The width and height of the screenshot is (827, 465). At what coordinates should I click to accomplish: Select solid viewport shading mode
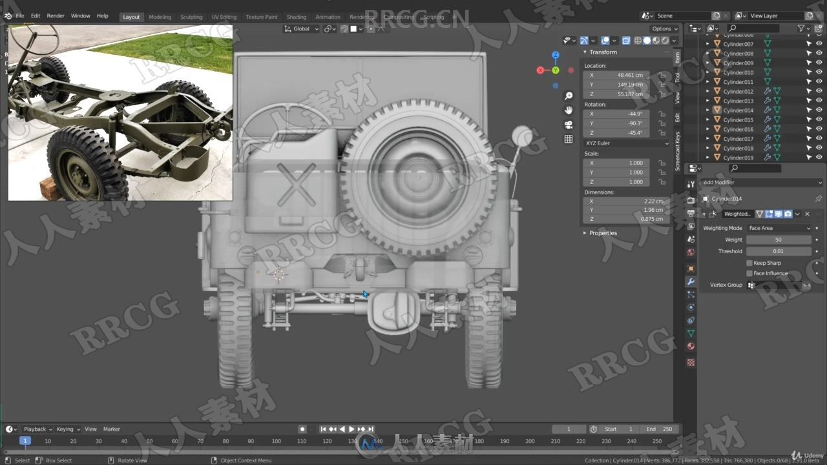coord(647,40)
